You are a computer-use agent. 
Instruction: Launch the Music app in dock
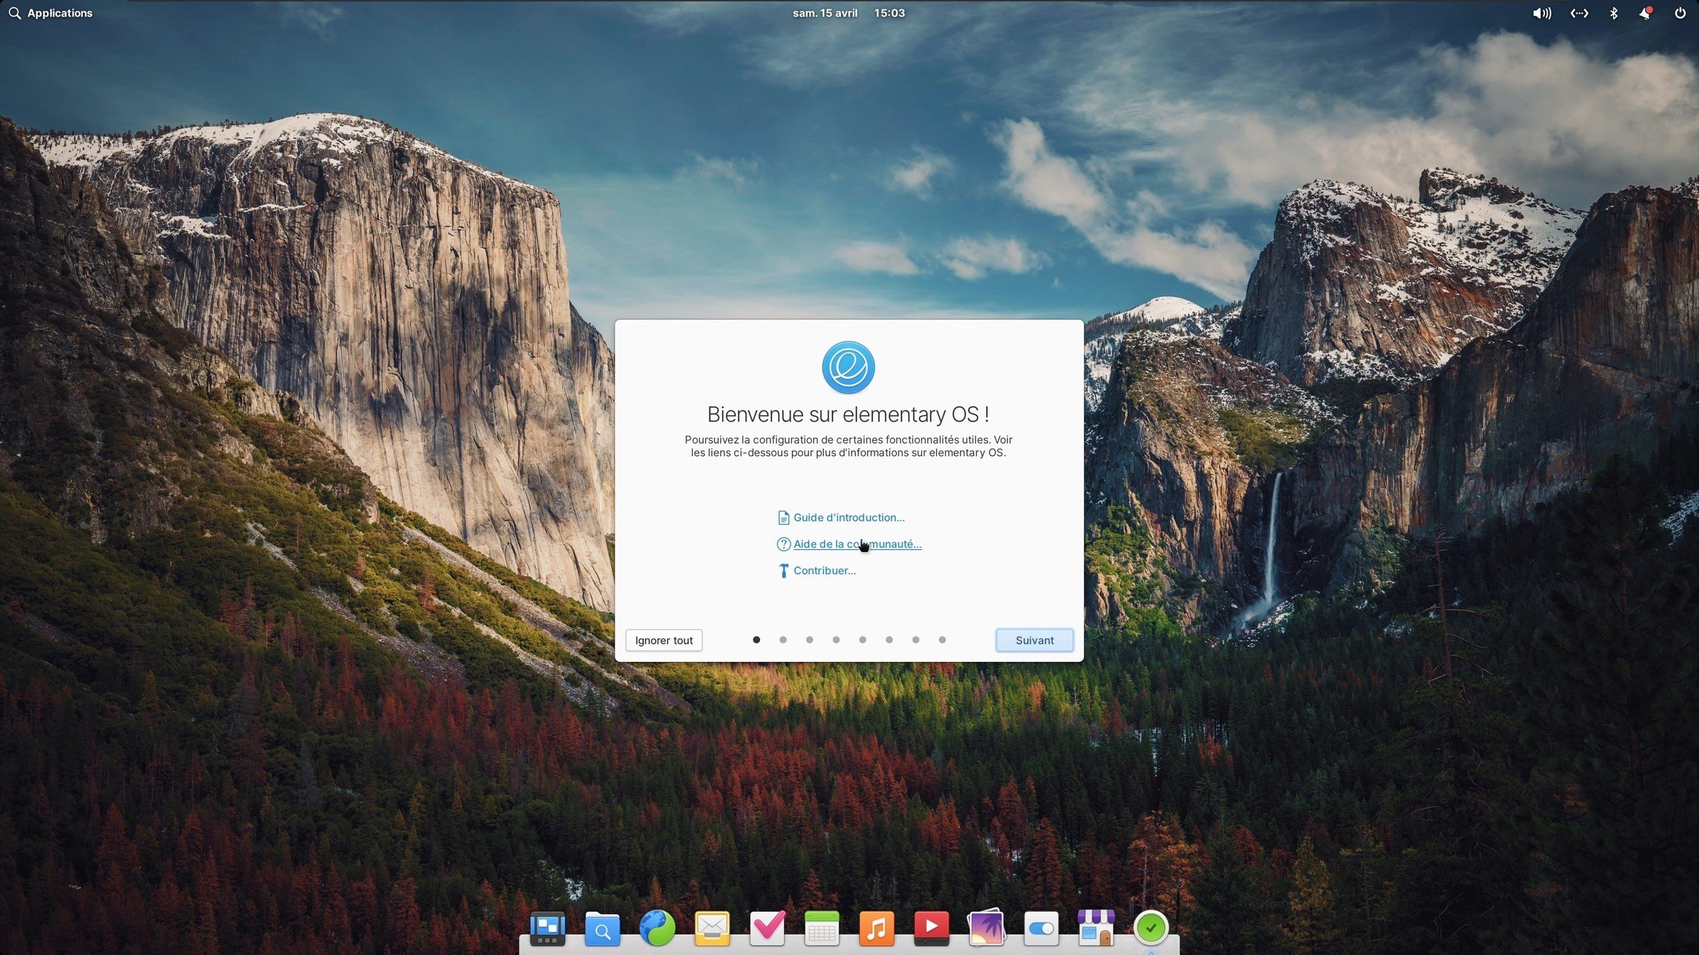[877, 928]
